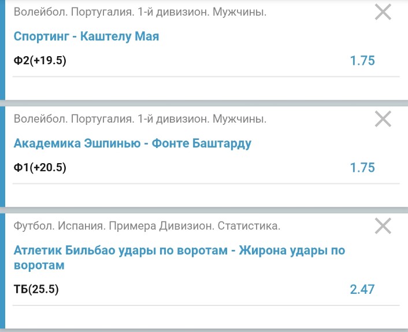Click the volleyball league text above Академика Эшпинью
Viewport: 408px width, 332px height.
point(140,119)
